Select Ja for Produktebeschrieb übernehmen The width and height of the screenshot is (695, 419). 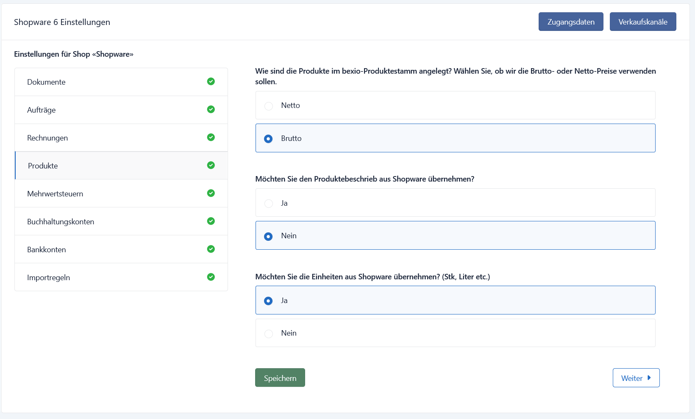455,203
